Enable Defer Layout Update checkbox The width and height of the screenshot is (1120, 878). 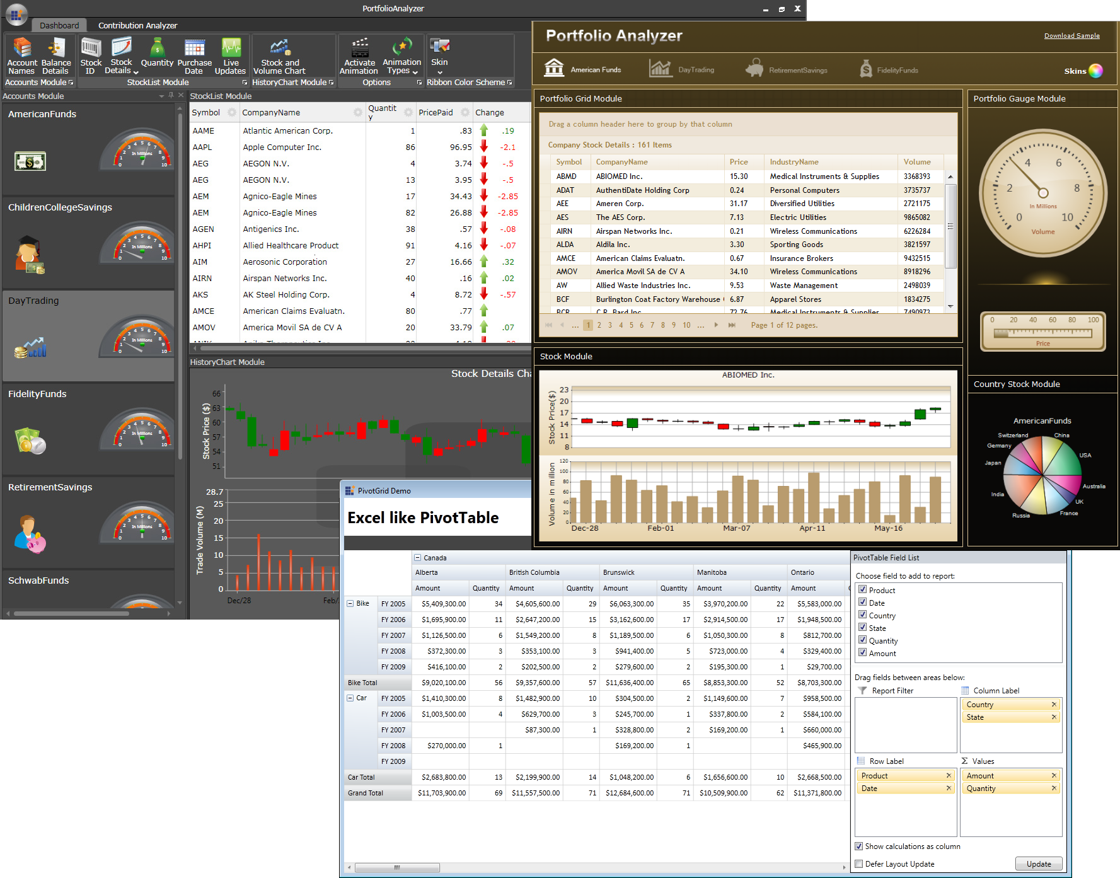click(x=858, y=864)
